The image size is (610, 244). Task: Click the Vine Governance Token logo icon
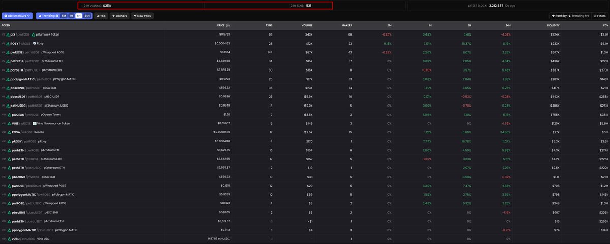[x=35, y=123]
